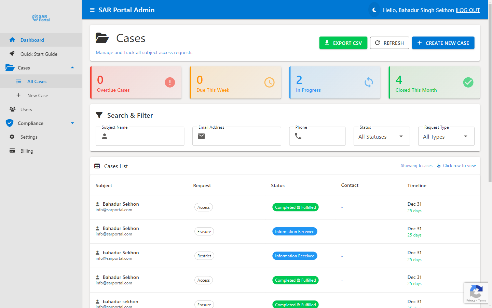This screenshot has width=492, height=308.
Task: Open the first Bahadur Sekhon Access case row
Action: [239, 207]
